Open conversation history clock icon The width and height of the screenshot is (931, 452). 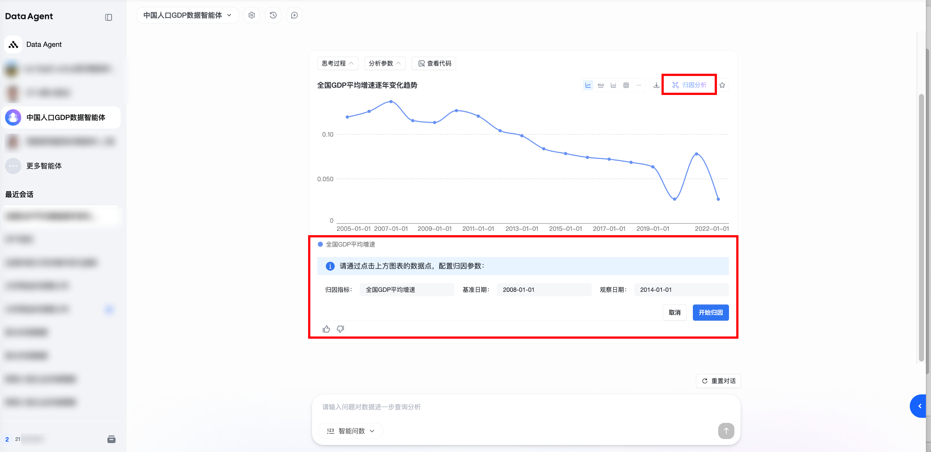(x=273, y=15)
